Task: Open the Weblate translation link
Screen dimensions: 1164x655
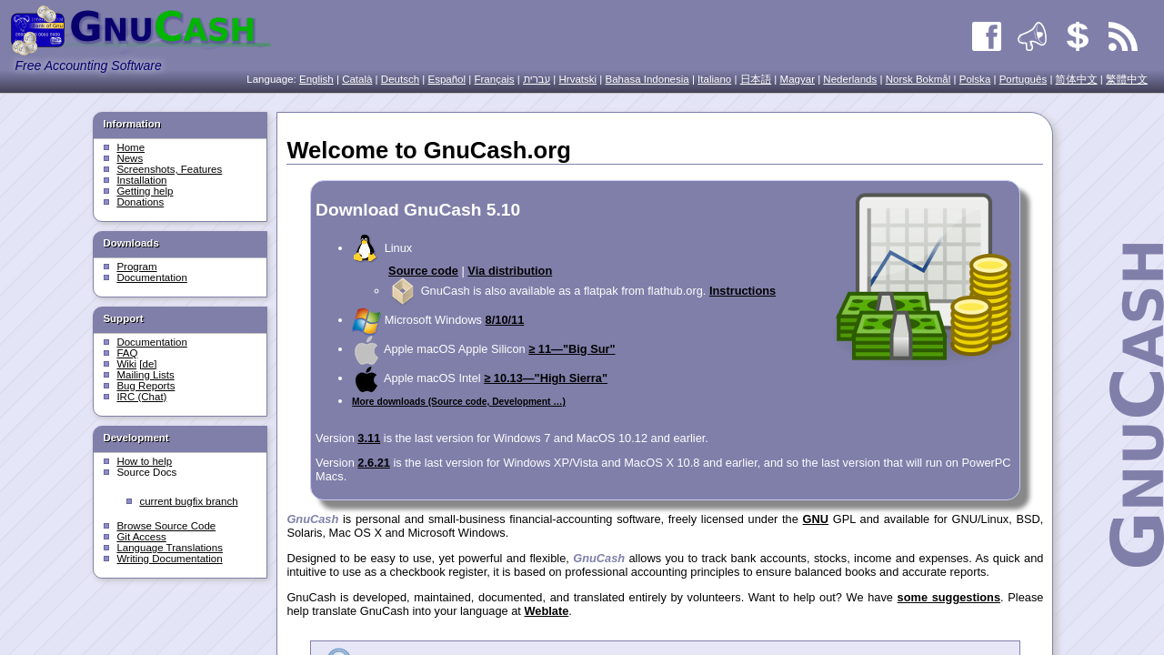Action: (546, 611)
